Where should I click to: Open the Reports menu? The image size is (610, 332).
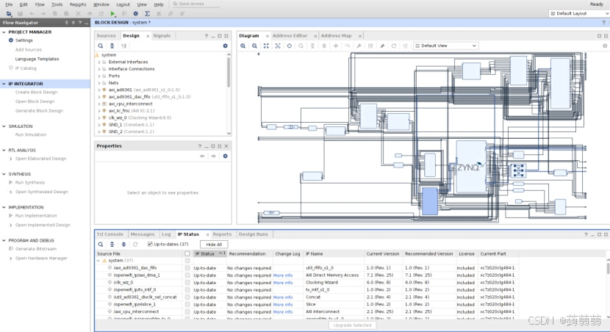coord(78,4)
